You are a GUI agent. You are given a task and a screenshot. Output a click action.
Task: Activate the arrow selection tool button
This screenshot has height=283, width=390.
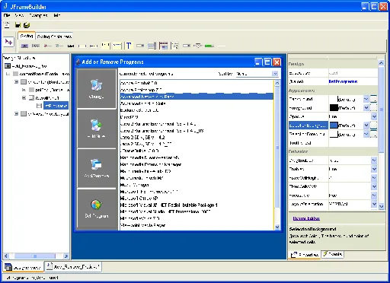[8, 42]
